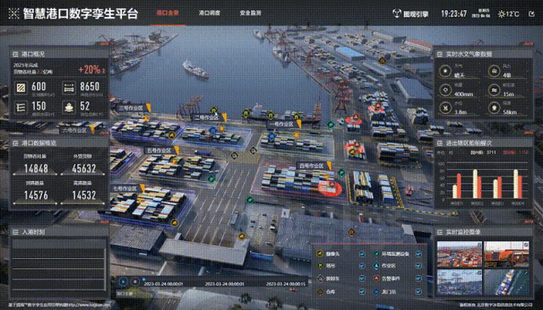Viewport: 543px width, 310px height.
Task: Start timeline playback with the play button
Action: click(x=123, y=282)
